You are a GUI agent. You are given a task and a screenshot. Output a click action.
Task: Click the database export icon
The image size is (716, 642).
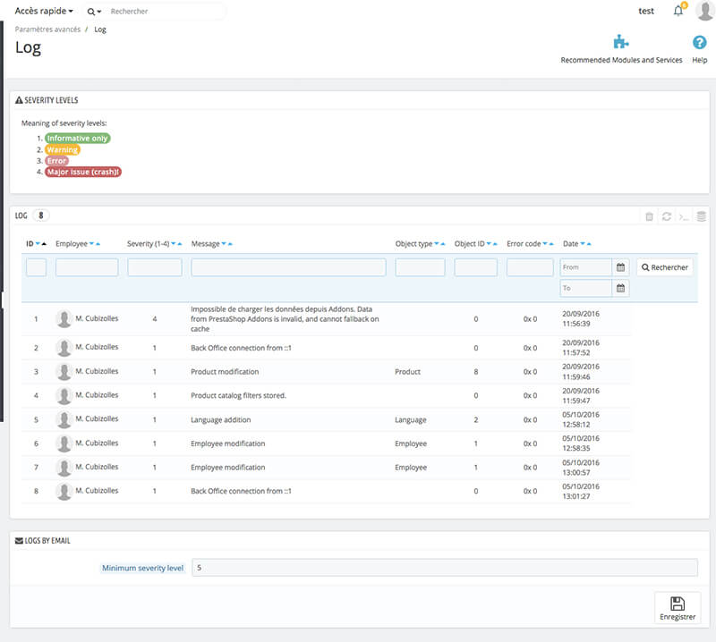tap(702, 216)
